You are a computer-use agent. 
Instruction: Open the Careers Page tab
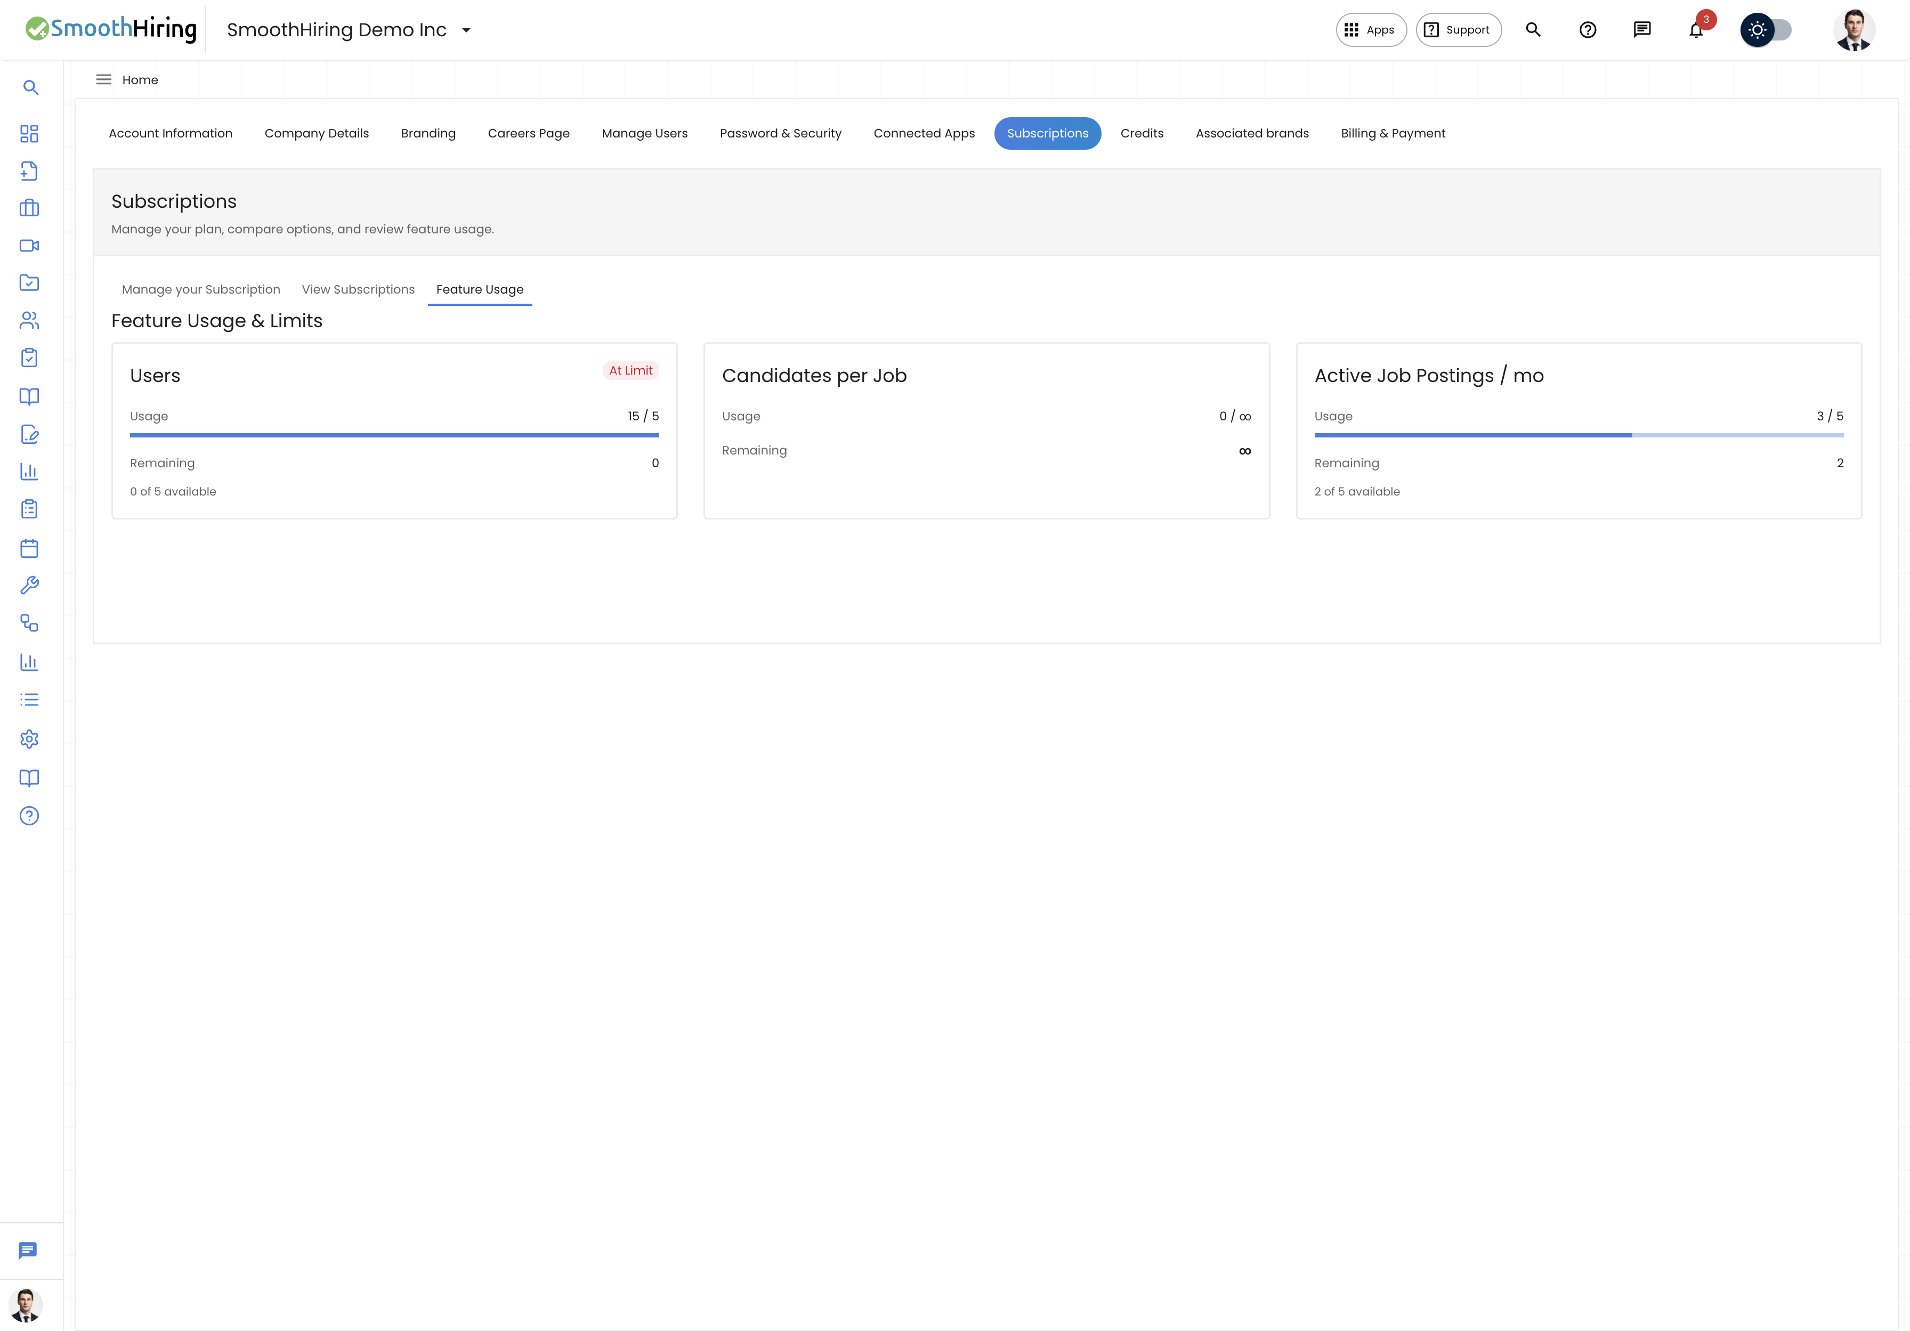(529, 133)
